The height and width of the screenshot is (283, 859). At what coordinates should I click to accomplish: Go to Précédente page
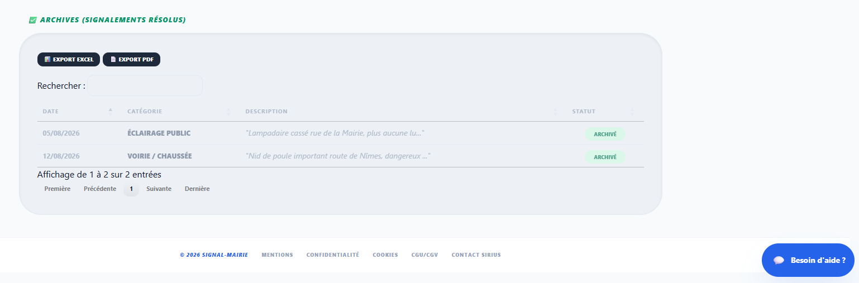click(x=100, y=189)
